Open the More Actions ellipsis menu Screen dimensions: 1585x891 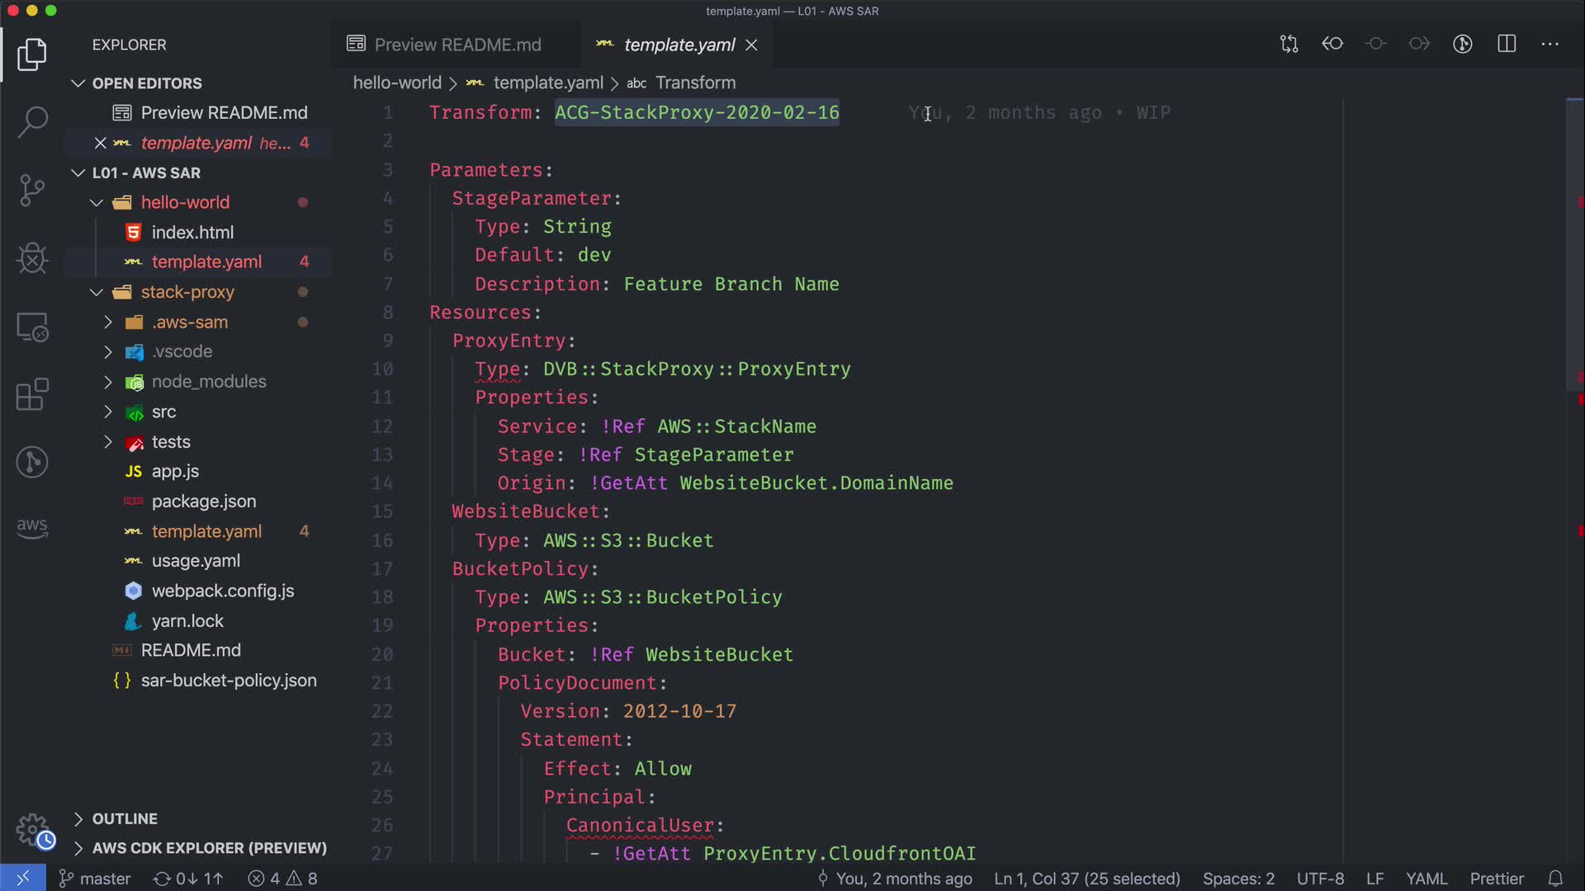tap(1550, 44)
